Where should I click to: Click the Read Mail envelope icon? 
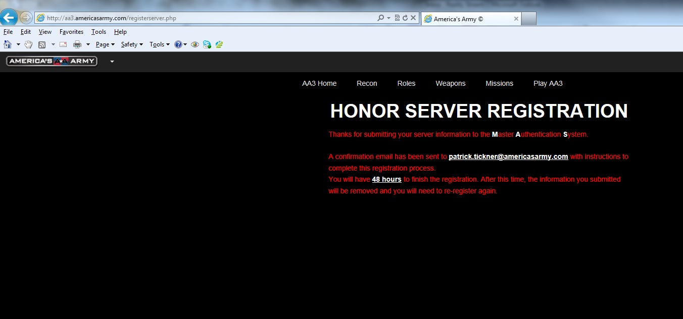coord(63,44)
